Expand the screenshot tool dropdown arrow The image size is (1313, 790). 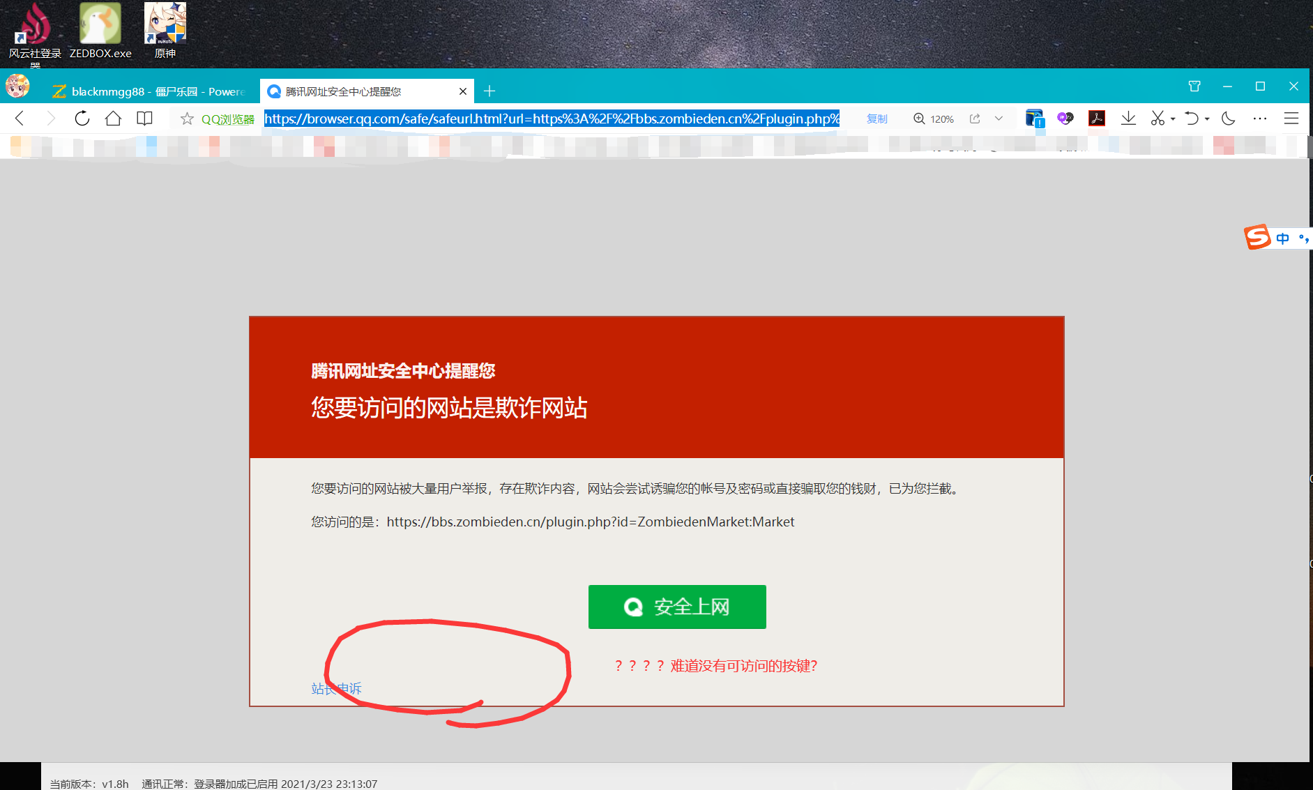click(1173, 119)
